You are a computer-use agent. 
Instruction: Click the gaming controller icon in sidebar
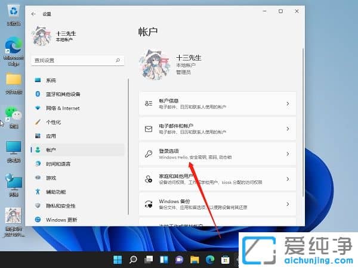coord(38,177)
